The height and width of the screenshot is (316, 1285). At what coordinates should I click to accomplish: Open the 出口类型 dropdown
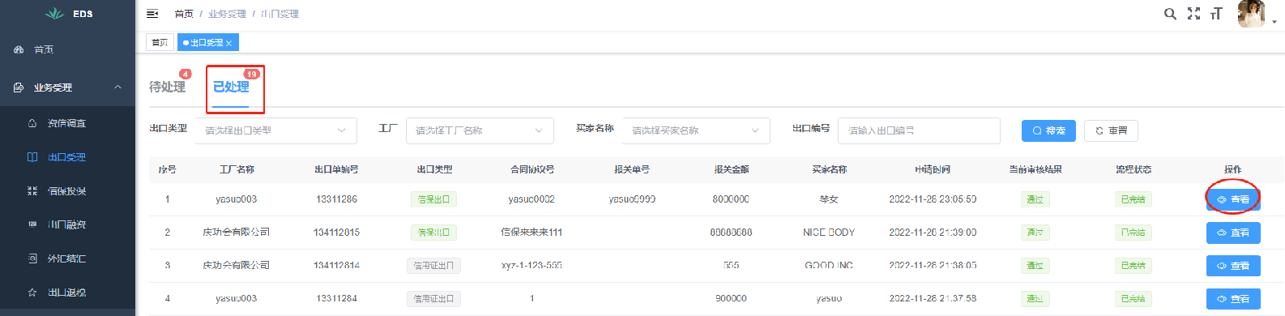click(275, 130)
